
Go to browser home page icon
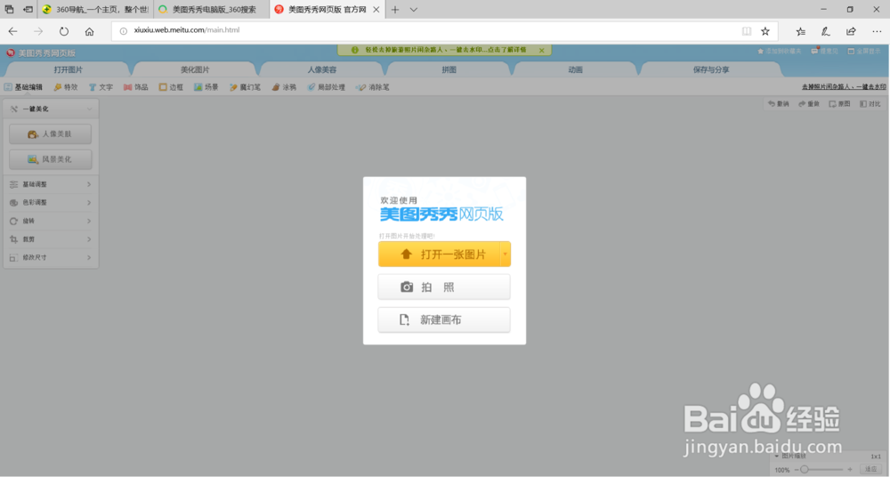tap(89, 31)
